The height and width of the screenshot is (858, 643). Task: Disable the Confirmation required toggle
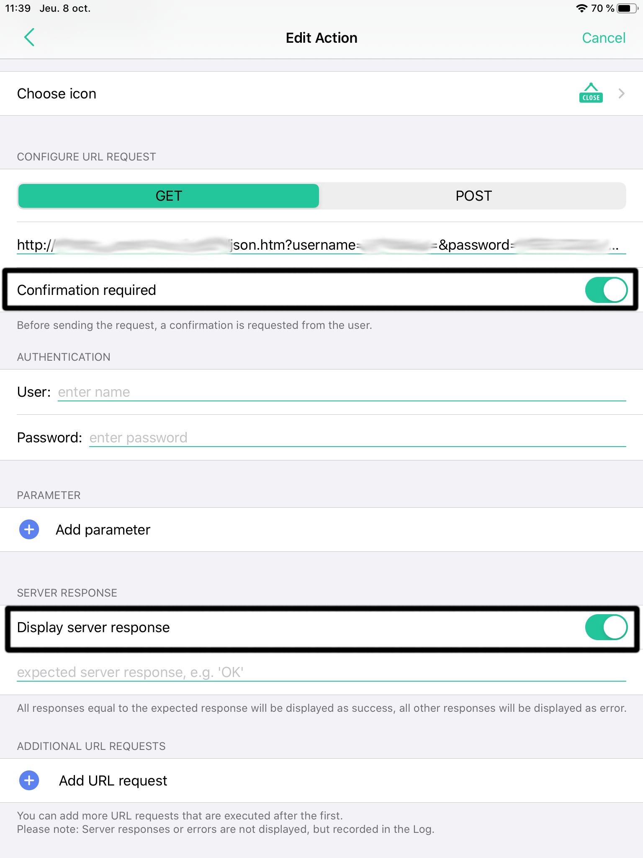click(x=607, y=289)
